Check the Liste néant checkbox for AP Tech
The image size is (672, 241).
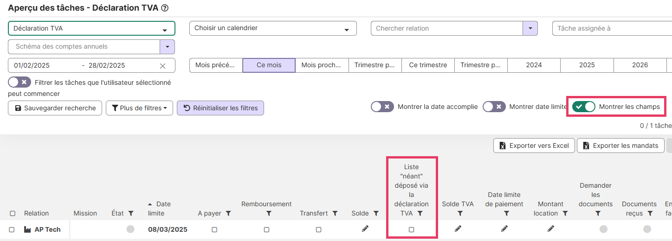[411, 229]
